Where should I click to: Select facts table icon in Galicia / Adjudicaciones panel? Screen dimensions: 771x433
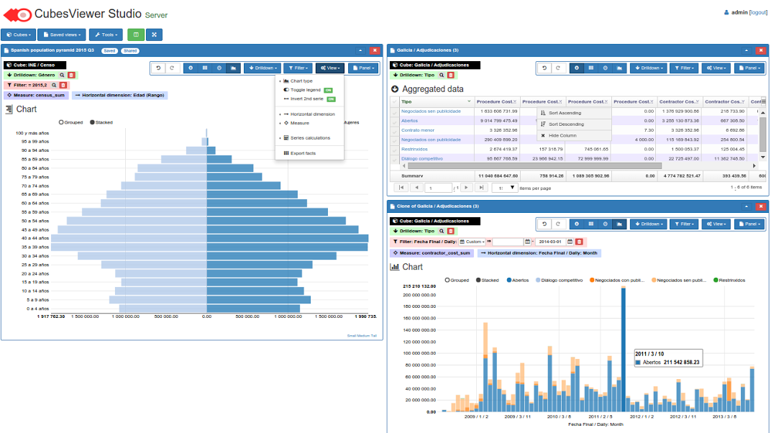point(591,68)
